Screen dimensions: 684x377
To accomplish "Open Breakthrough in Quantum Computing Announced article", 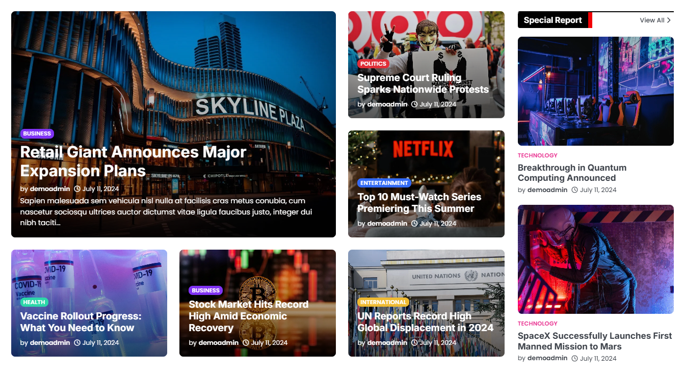I will [x=572, y=173].
